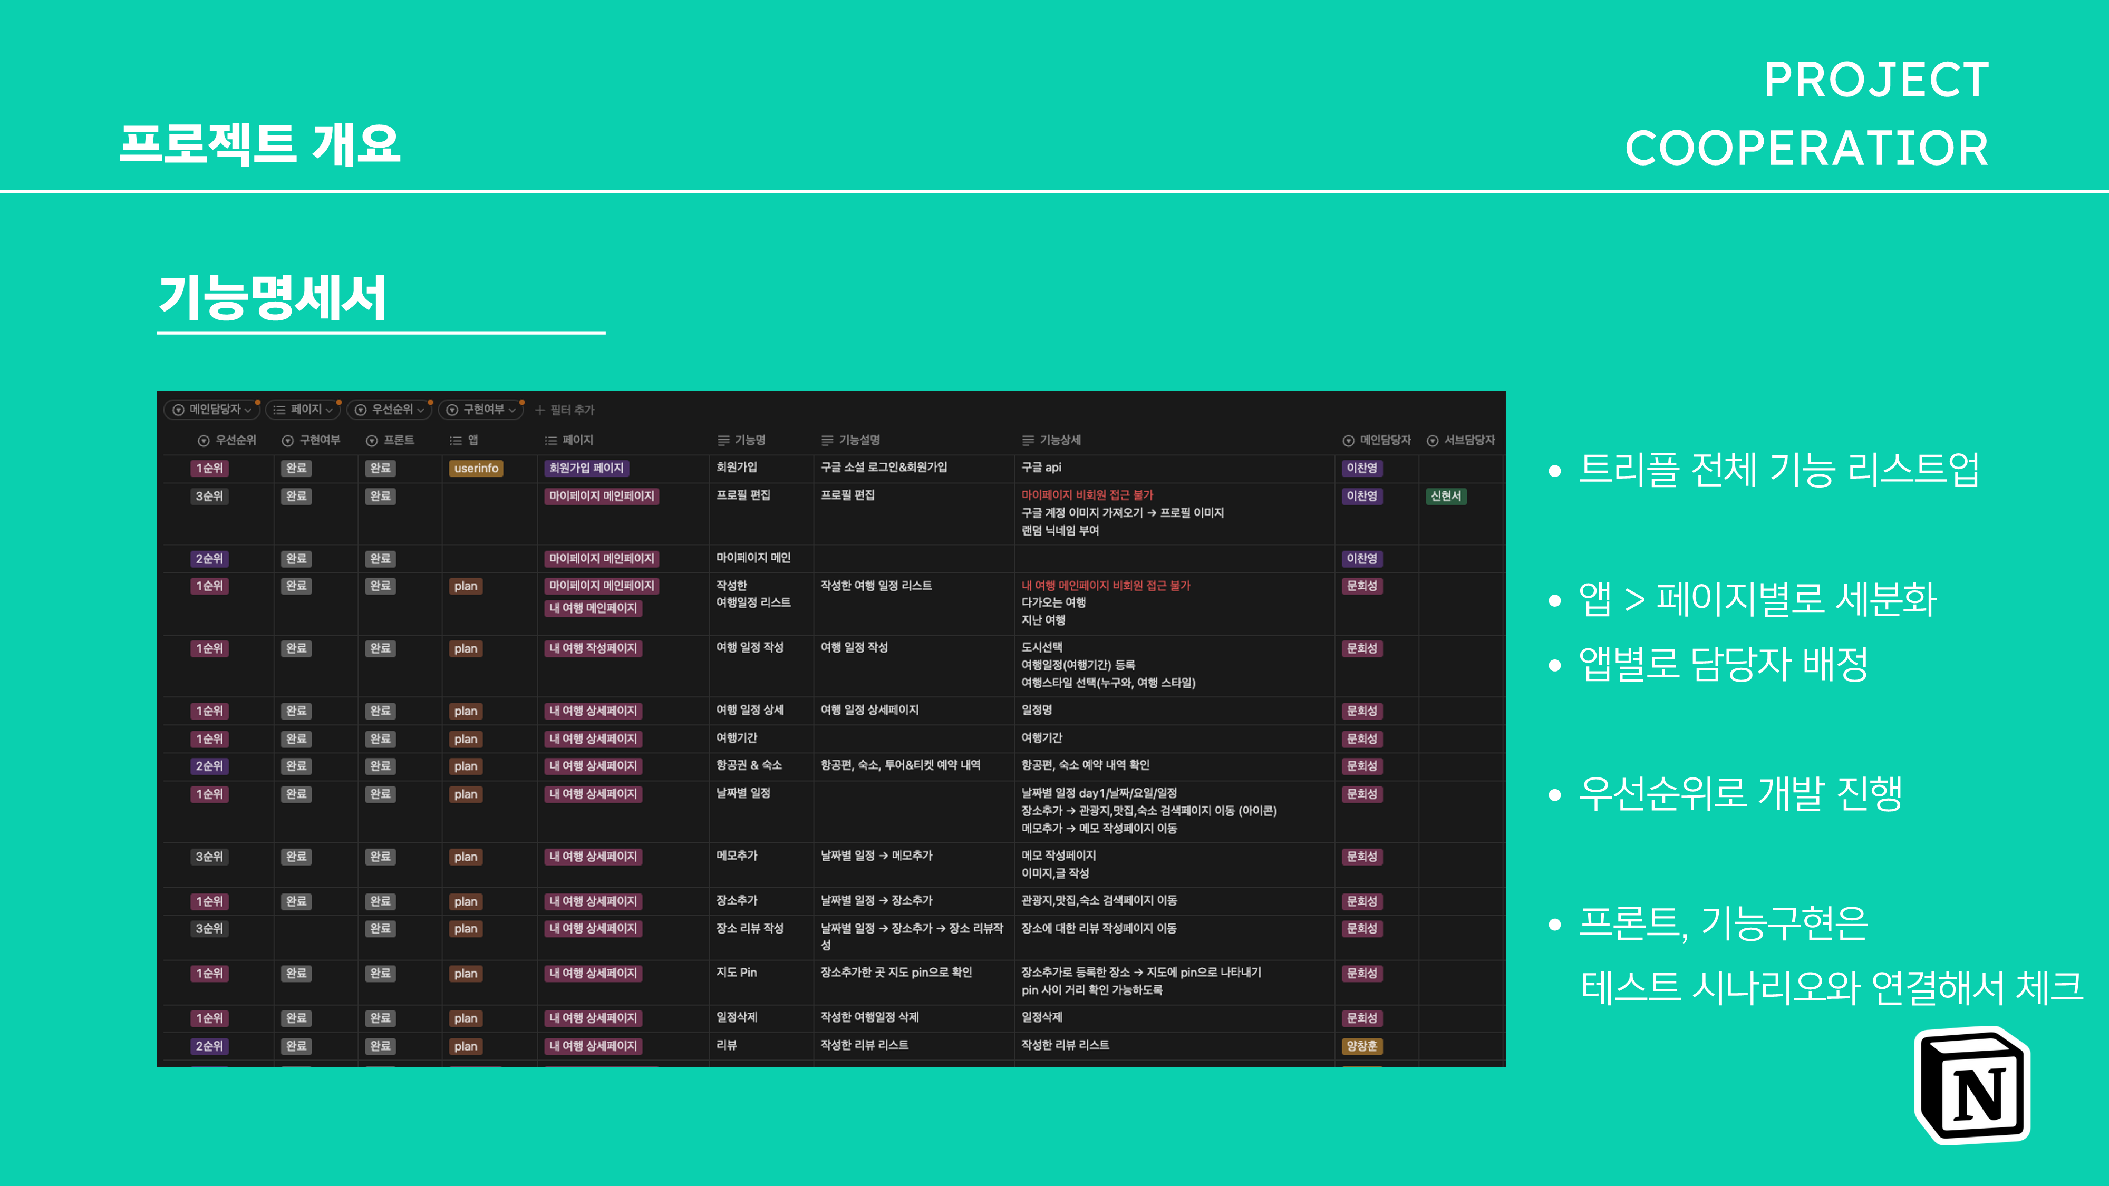Screen dimensions: 2109x1186
Task: Click the text icon beside 기능명 column header
Action: 723,440
